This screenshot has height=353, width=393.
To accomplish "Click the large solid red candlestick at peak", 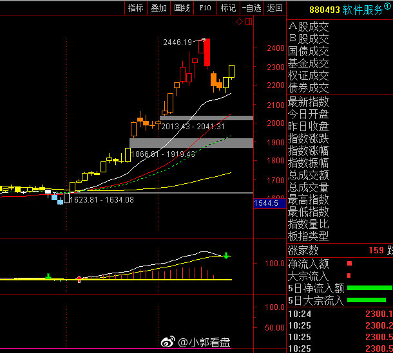I will pyautogui.click(x=207, y=52).
